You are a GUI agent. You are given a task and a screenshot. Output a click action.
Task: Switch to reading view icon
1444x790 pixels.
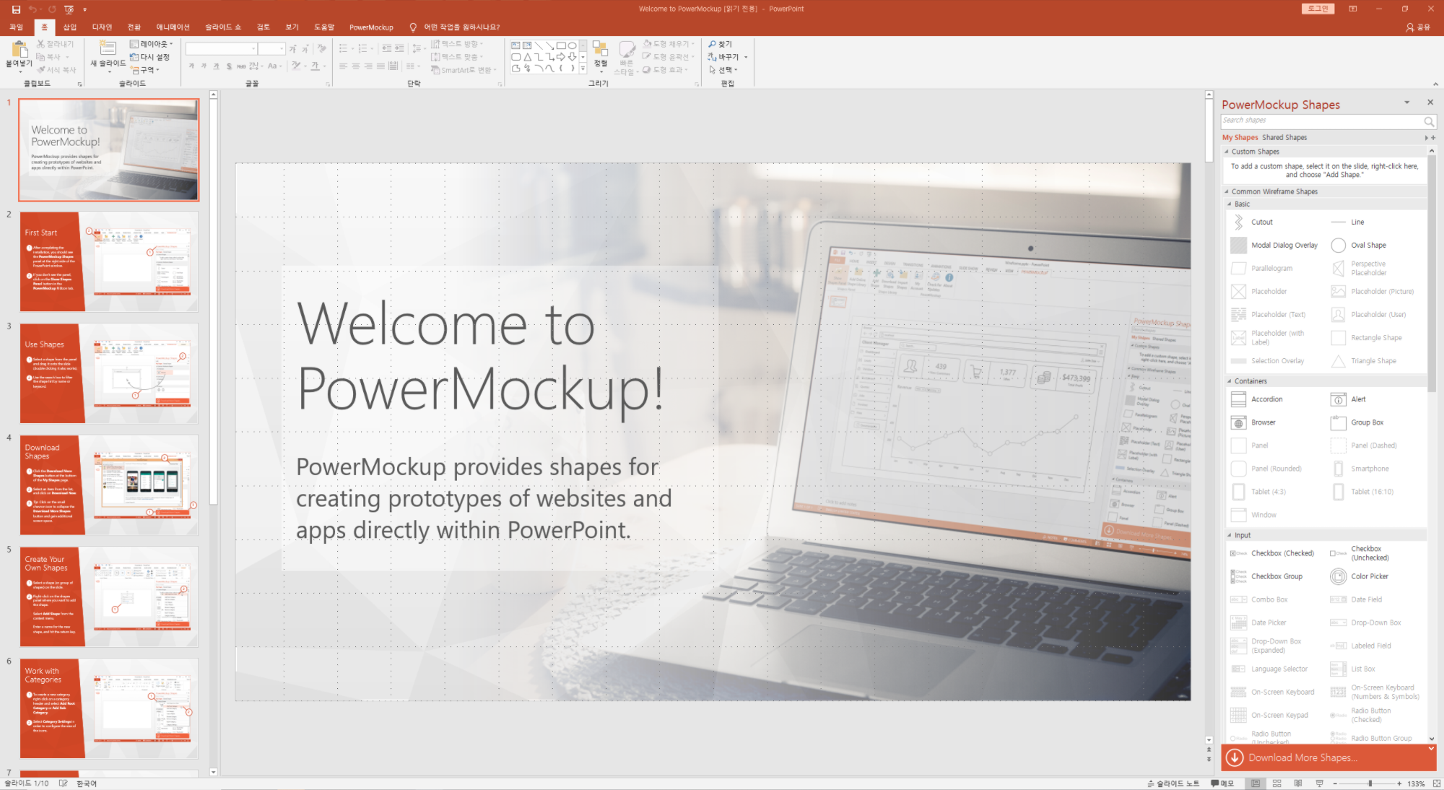[x=1298, y=784]
